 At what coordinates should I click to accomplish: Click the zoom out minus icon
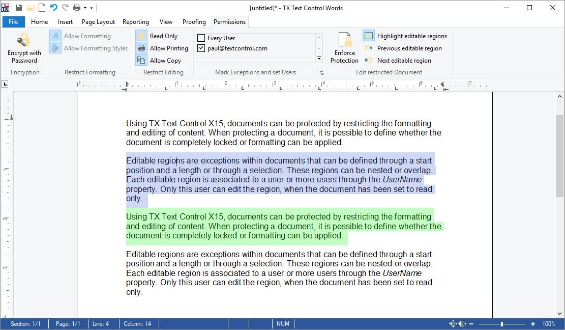pos(471,324)
